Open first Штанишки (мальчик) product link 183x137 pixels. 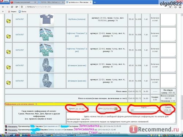coord(77,65)
